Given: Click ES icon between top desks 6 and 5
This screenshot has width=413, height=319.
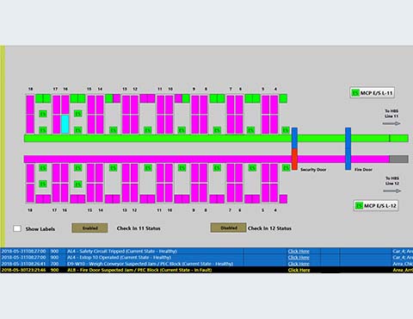Looking at the screenshot, I should click(251, 130).
